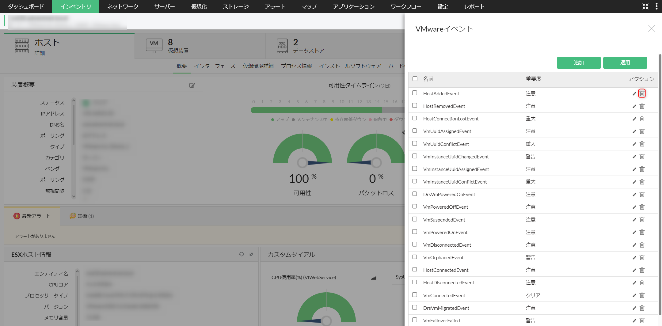Screen dimensions: 662x326
Task: Edit device summary with pencil icon
Action: pos(192,85)
